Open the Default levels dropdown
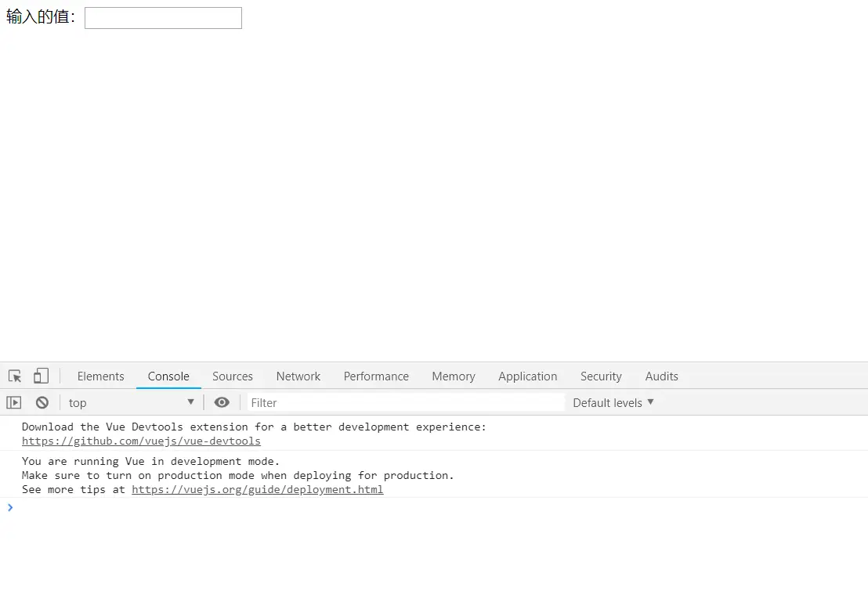Viewport: 868px width, 605px height. (x=613, y=402)
